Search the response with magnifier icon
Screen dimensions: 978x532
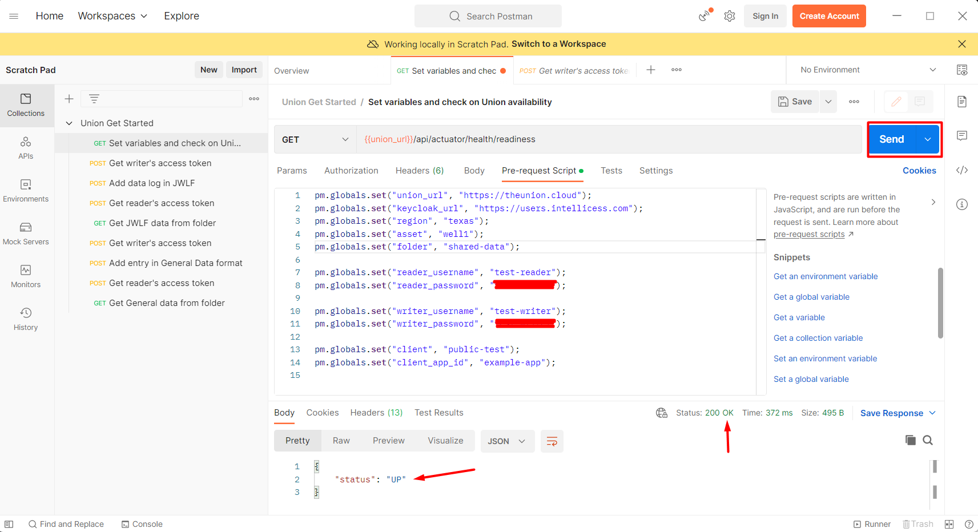[928, 440]
